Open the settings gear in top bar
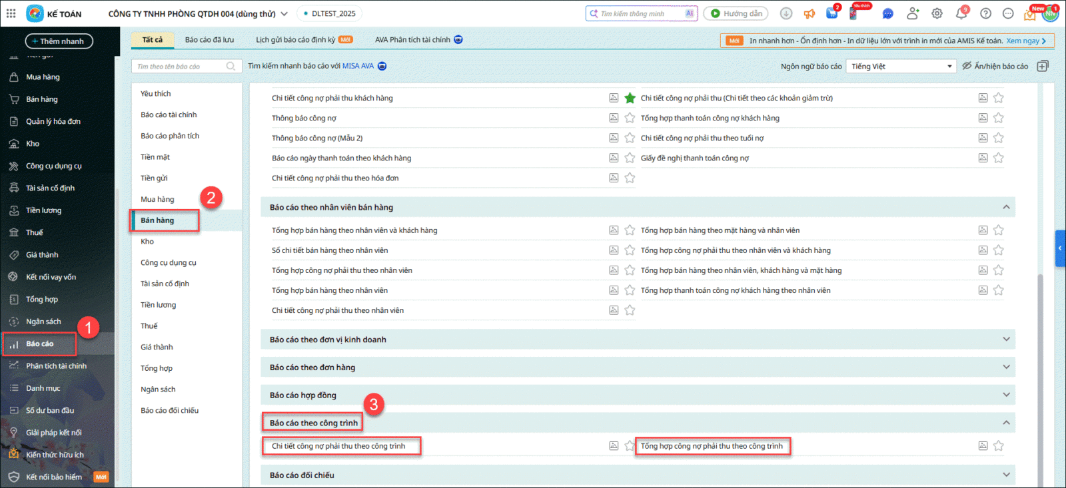 (x=937, y=13)
